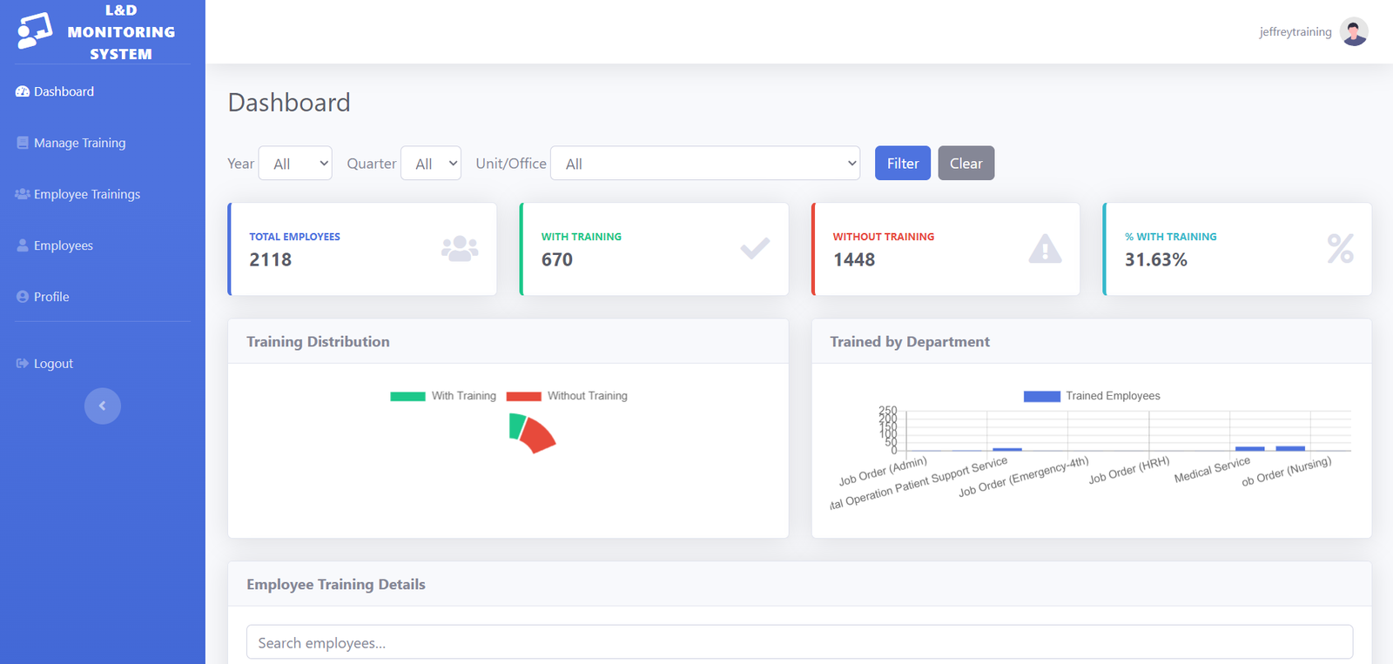Expand the Unit/Office dropdown

pos(705,164)
